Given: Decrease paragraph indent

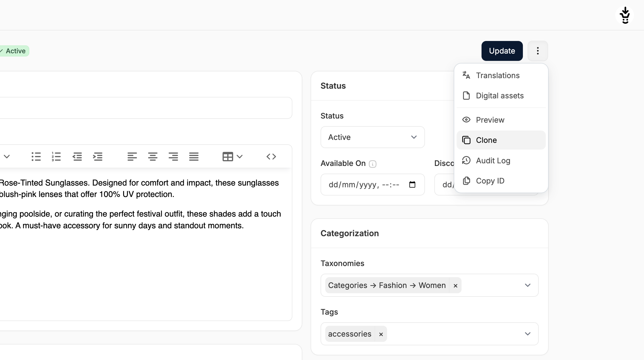Looking at the screenshot, I should tap(77, 157).
